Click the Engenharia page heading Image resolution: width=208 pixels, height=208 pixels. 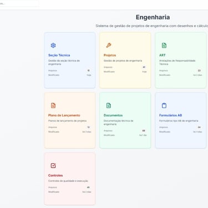153,17
